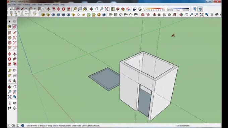Choose Zoom magnifier in left palette
The height and width of the screenshot is (128, 228).
(10, 92)
